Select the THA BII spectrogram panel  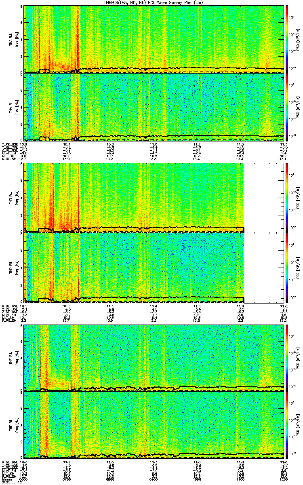(154, 107)
